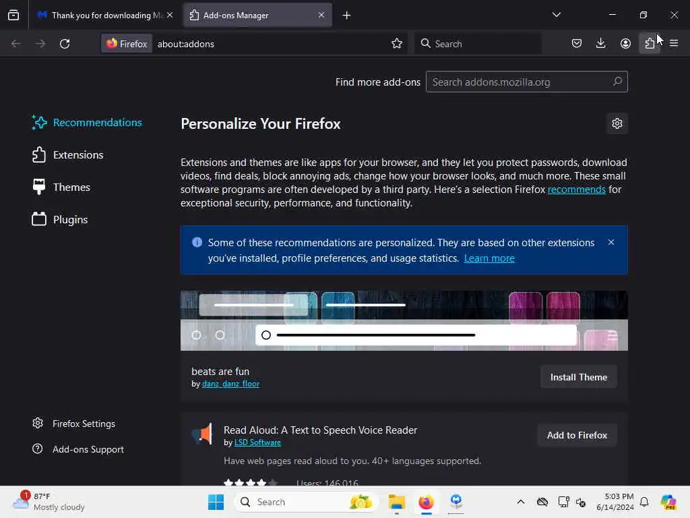
Task: Open the Extensions puzzle toolbar button
Action: (x=650, y=43)
